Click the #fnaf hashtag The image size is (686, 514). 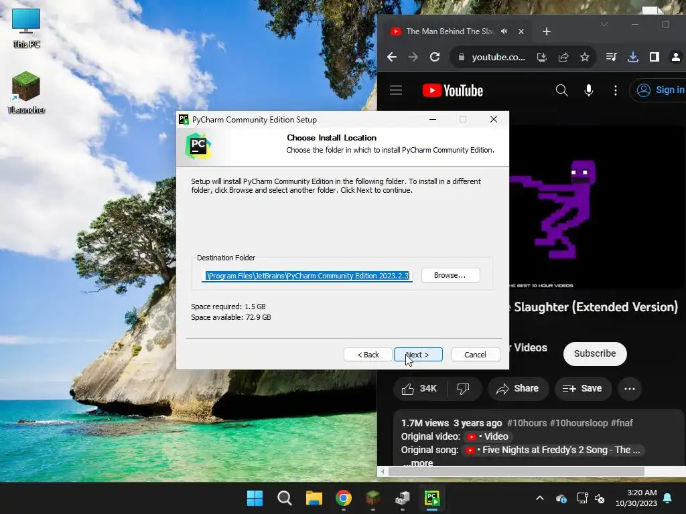point(622,423)
